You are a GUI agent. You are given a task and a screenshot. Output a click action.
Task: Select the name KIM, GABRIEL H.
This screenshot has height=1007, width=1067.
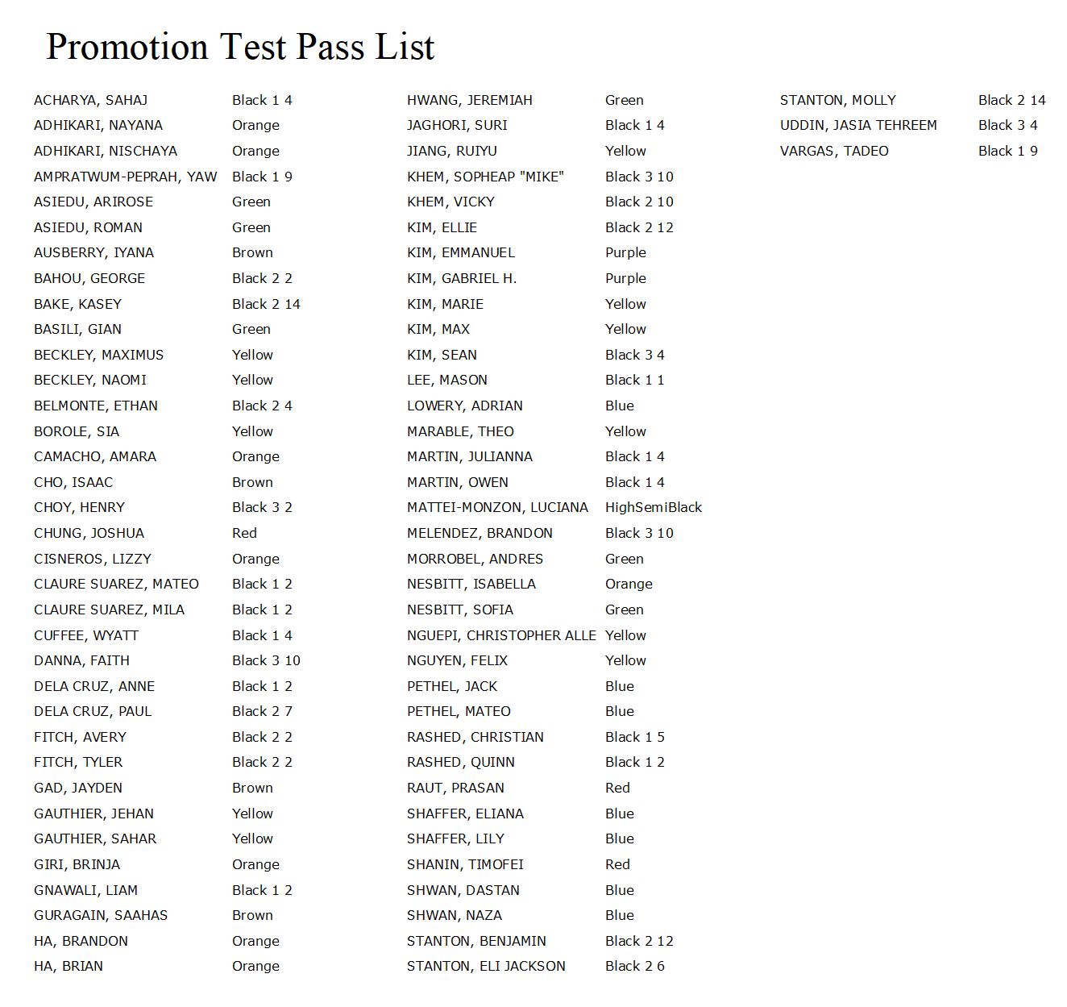click(462, 278)
